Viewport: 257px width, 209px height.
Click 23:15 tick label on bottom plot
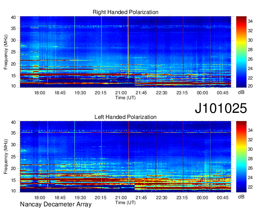182,198
